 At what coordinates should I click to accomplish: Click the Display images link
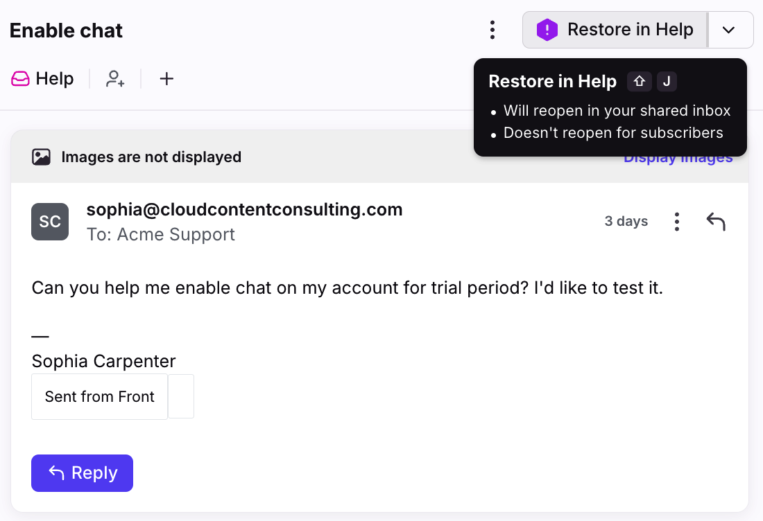[678, 157]
